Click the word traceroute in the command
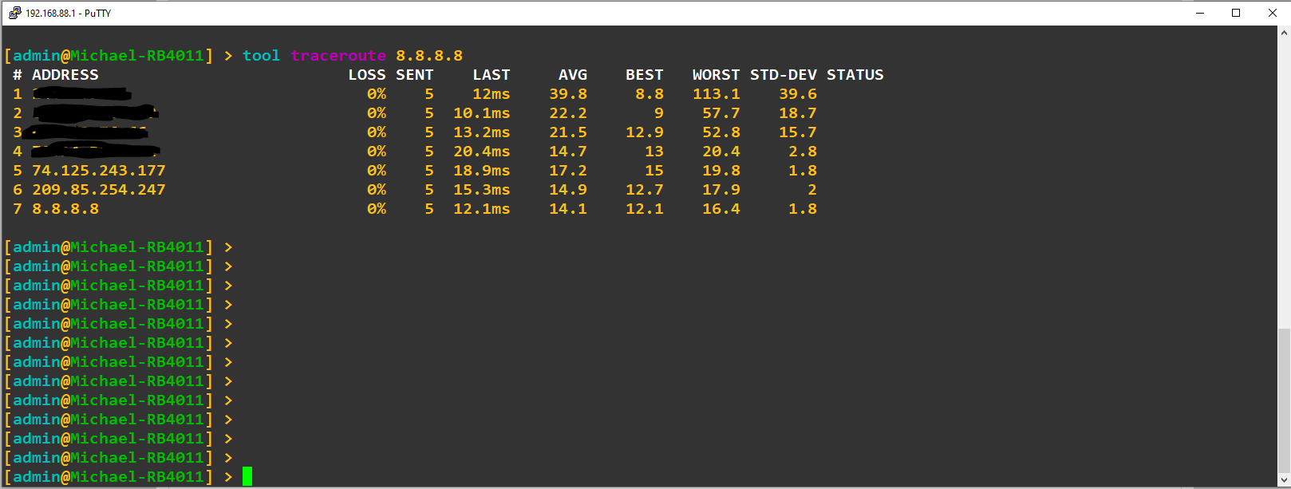Image resolution: width=1291 pixels, height=489 pixels. [338, 56]
